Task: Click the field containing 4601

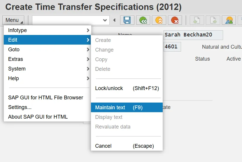Action: click(x=172, y=47)
